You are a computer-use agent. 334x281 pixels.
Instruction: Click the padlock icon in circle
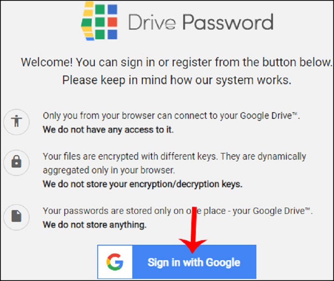pos(17,162)
